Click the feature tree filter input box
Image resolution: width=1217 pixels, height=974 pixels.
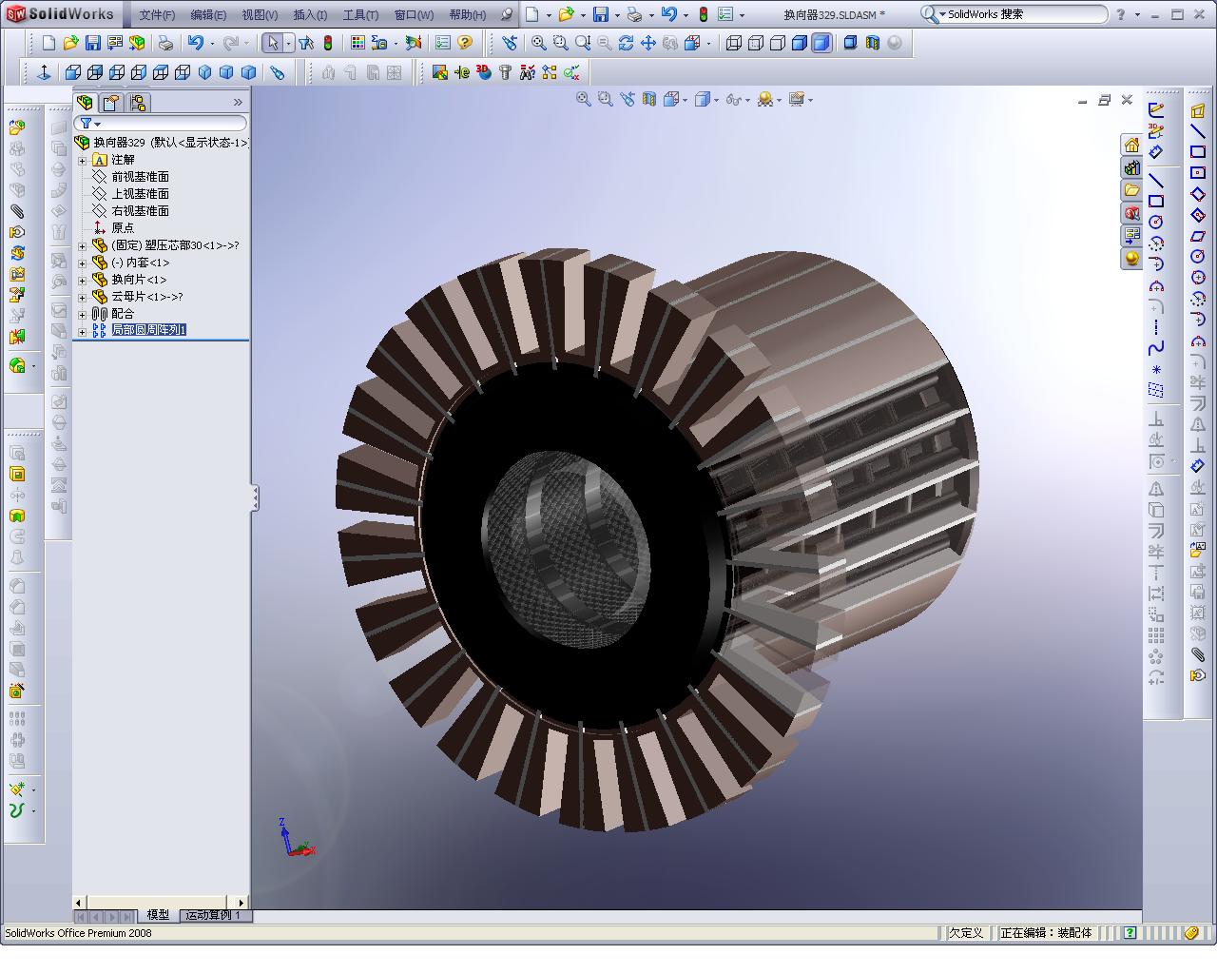point(162,124)
